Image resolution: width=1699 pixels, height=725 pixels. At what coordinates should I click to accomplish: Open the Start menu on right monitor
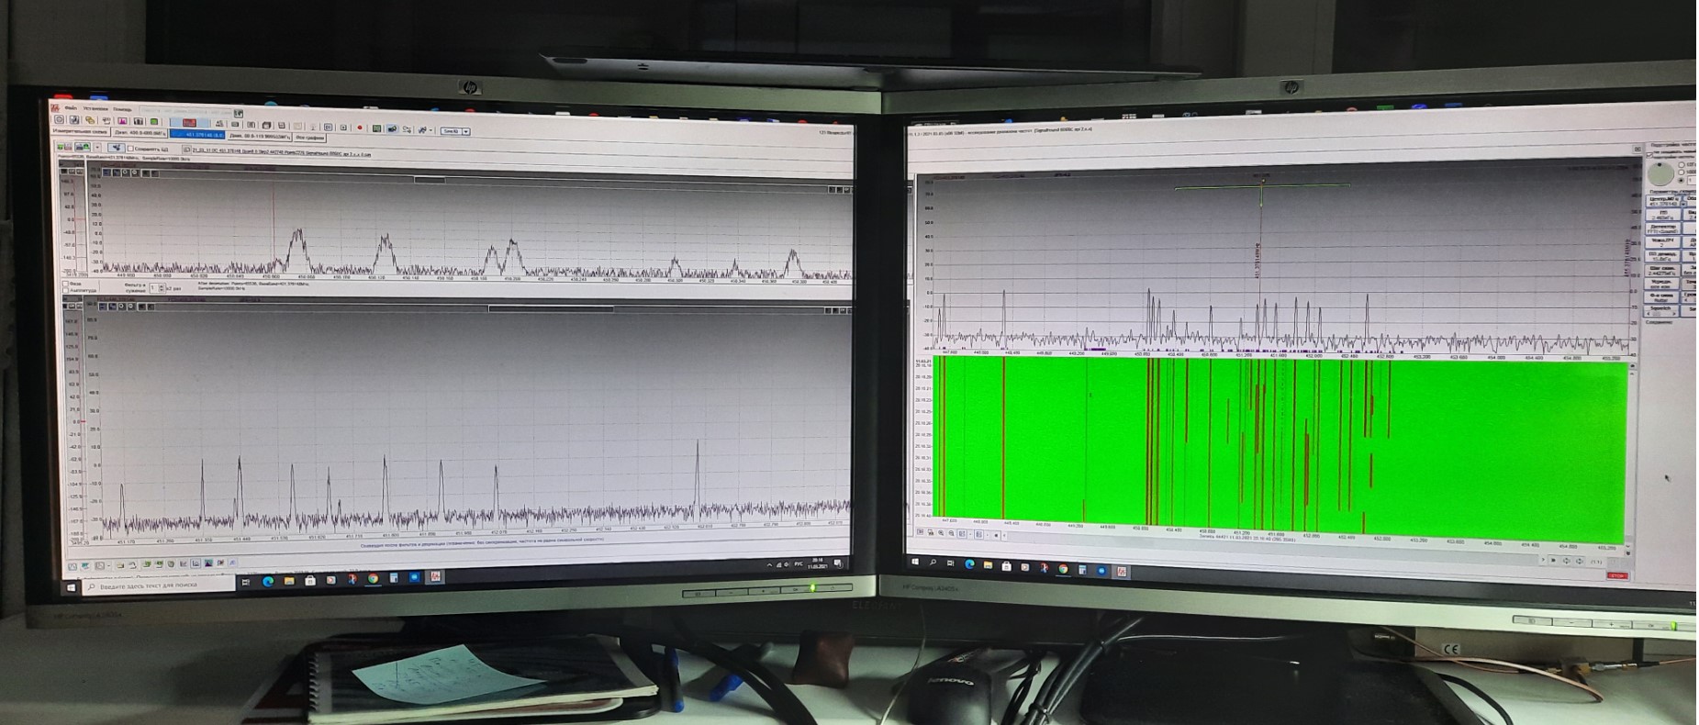(915, 562)
